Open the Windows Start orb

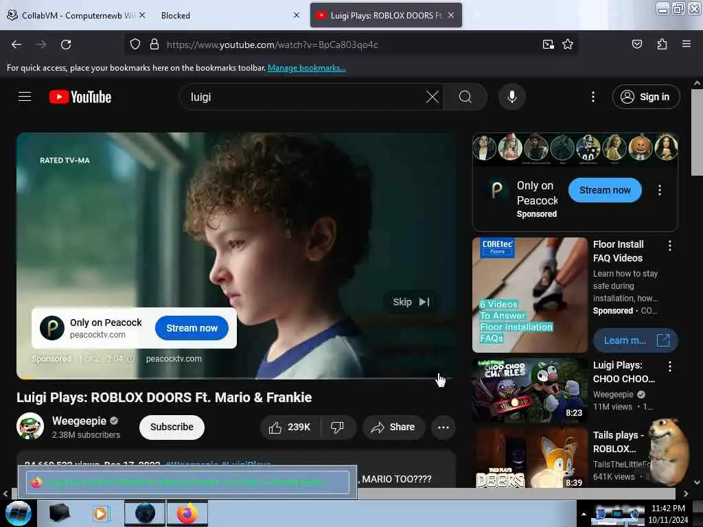(18, 513)
